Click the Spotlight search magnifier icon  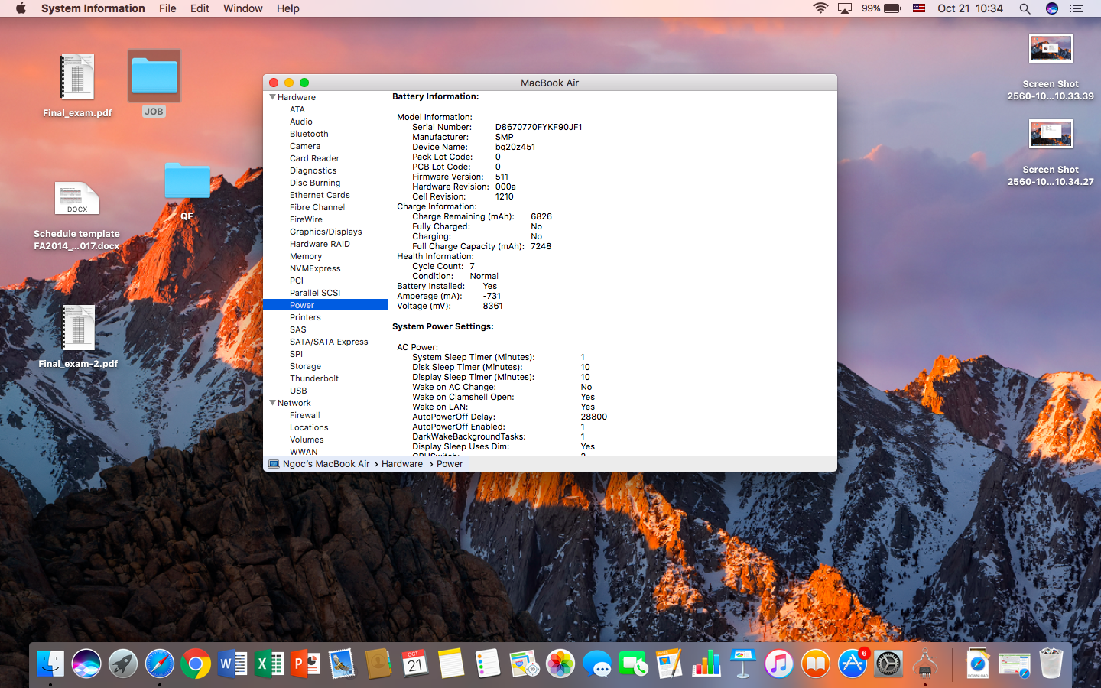pos(1025,8)
